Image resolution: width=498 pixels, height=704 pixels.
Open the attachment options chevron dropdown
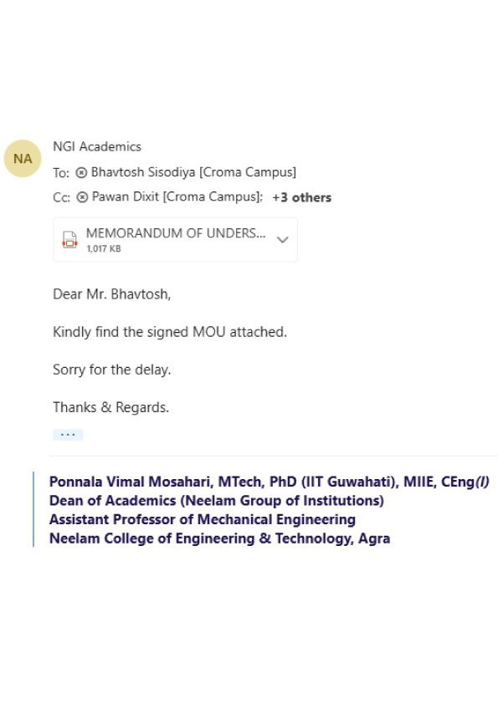tap(282, 240)
